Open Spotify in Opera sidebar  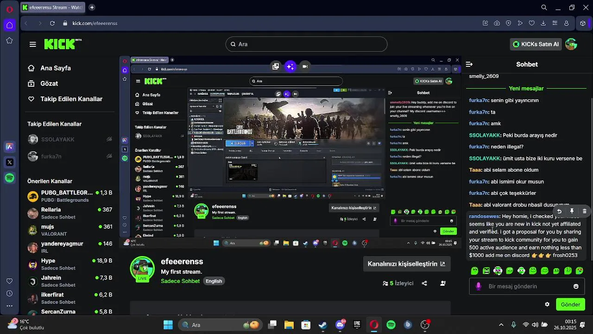[x=9, y=178]
